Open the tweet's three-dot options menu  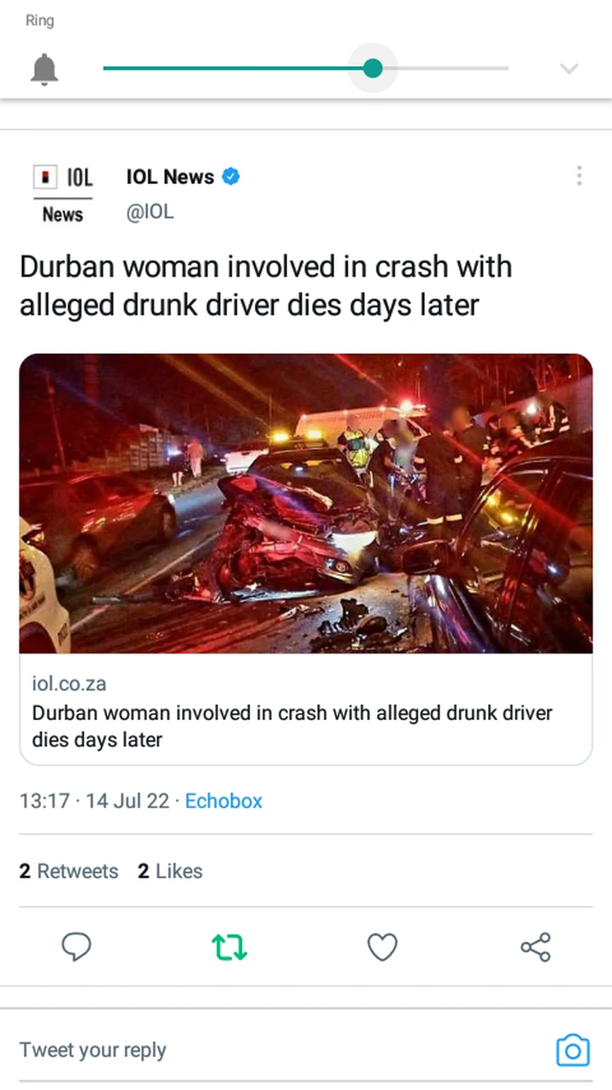[x=579, y=176]
